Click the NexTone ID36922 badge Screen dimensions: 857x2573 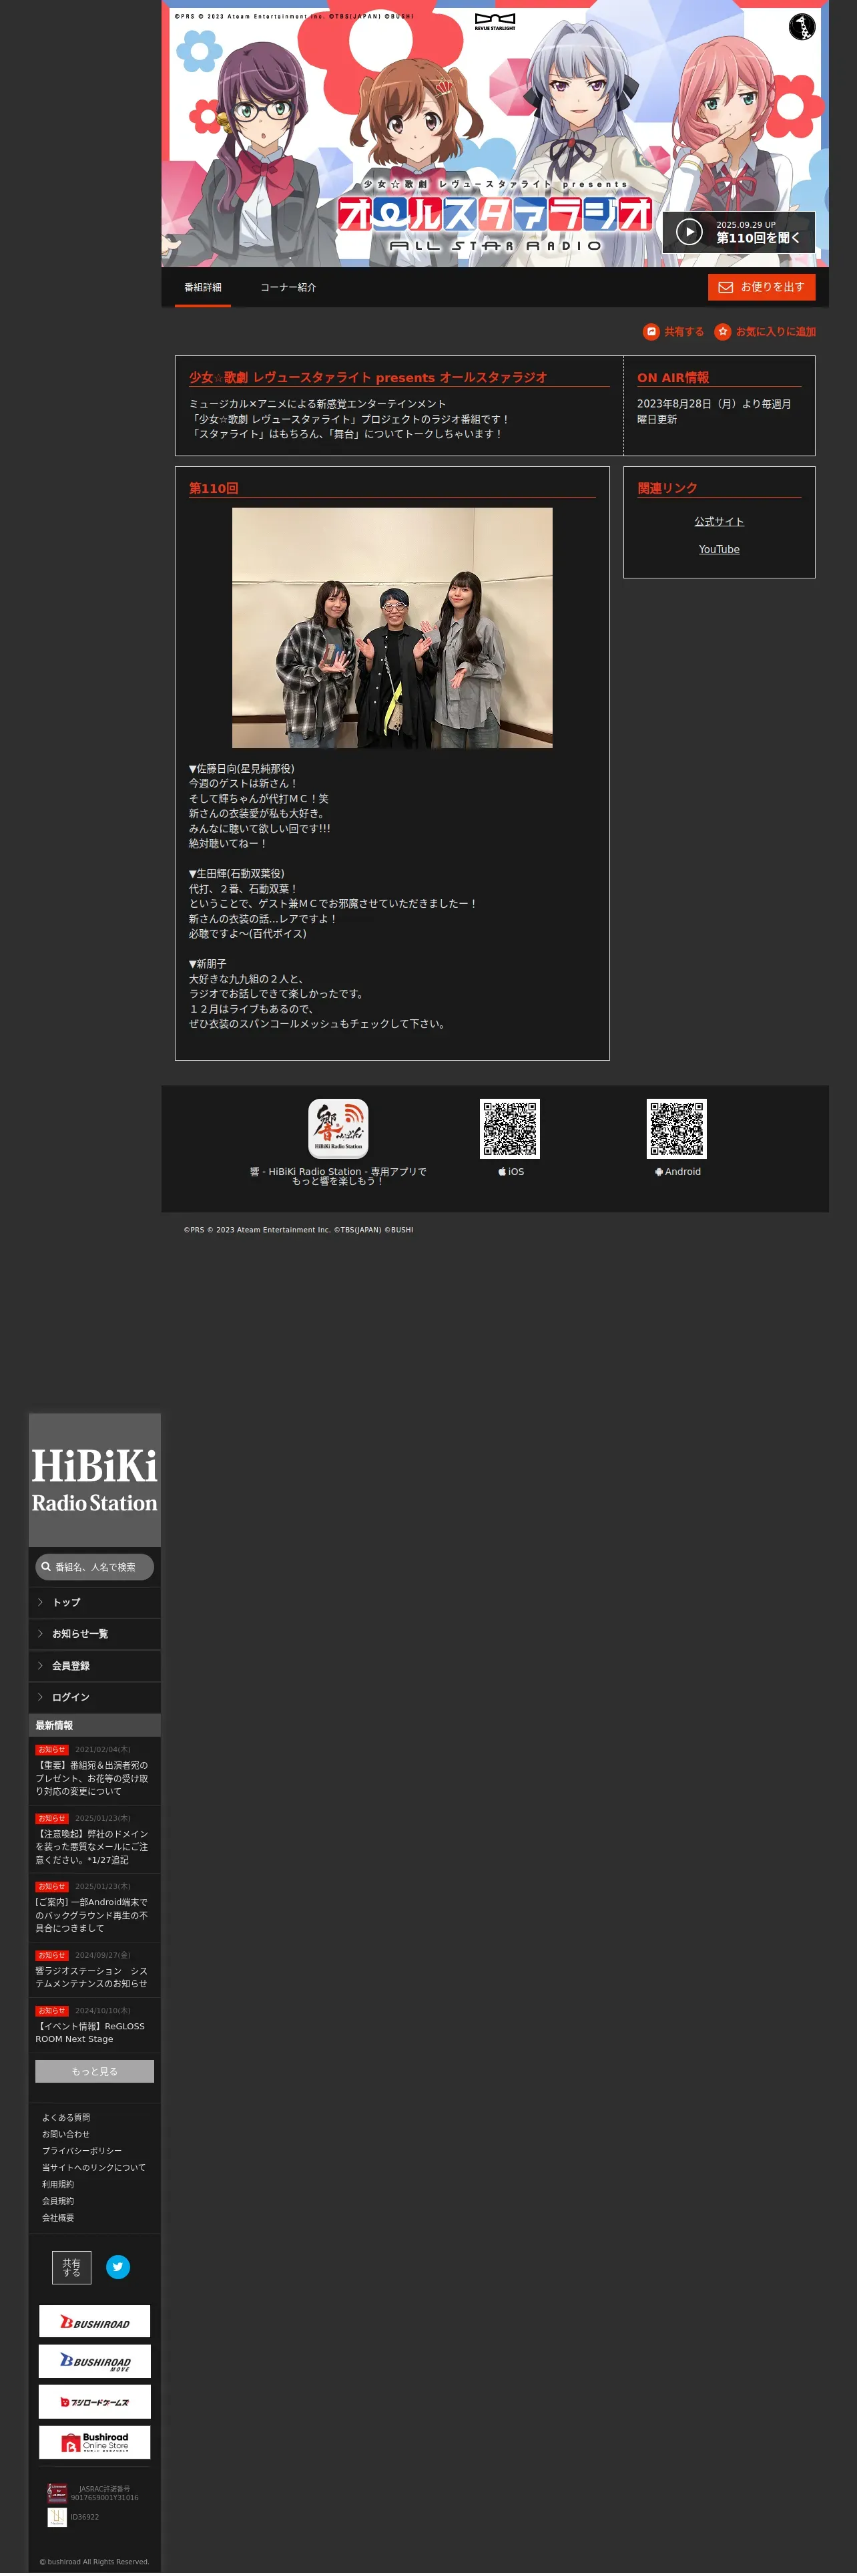[x=58, y=2517]
